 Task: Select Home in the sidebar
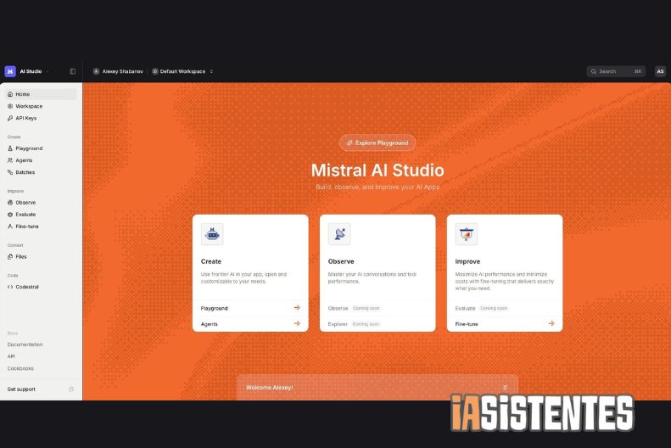[x=41, y=94]
